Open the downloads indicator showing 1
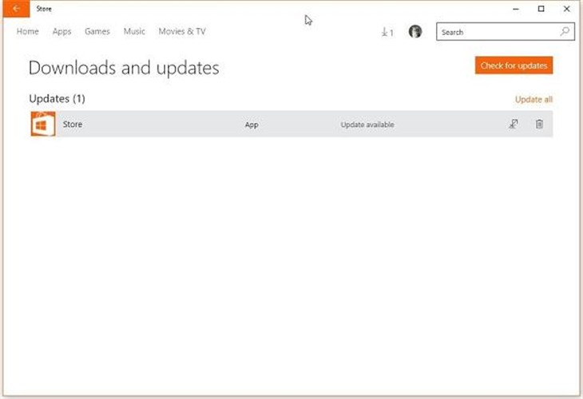 387,33
